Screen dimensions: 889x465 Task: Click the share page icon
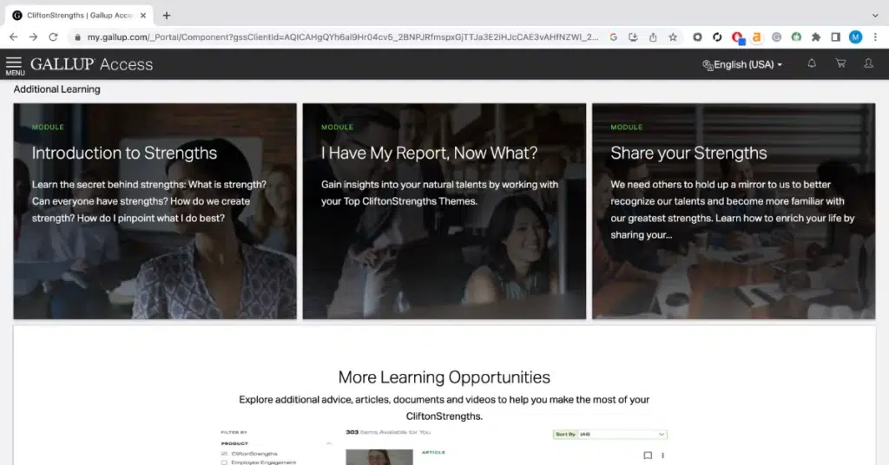pyautogui.click(x=653, y=37)
